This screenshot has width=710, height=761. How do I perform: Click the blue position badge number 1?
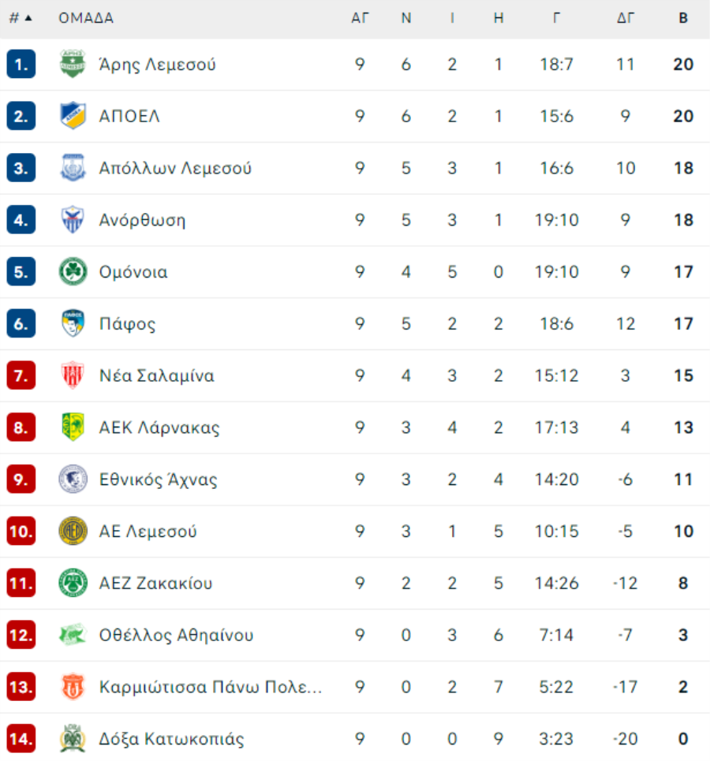tap(21, 64)
